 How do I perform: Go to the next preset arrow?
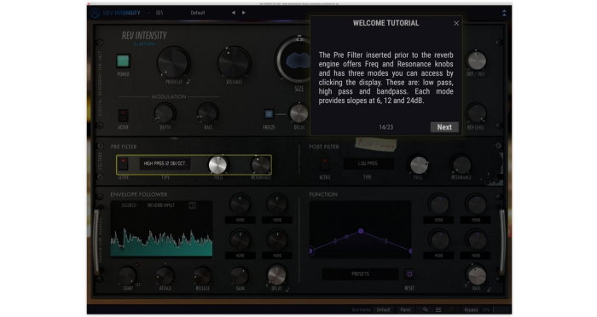coord(244,13)
